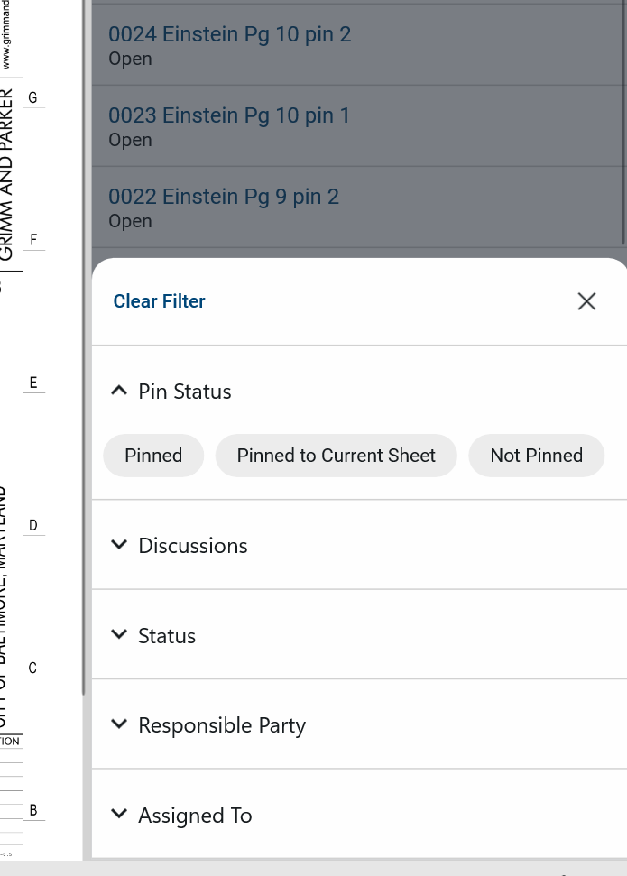This screenshot has width=627, height=876.
Task: Expand the Assigned To filter section
Action: pyautogui.click(x=195, y=816)
